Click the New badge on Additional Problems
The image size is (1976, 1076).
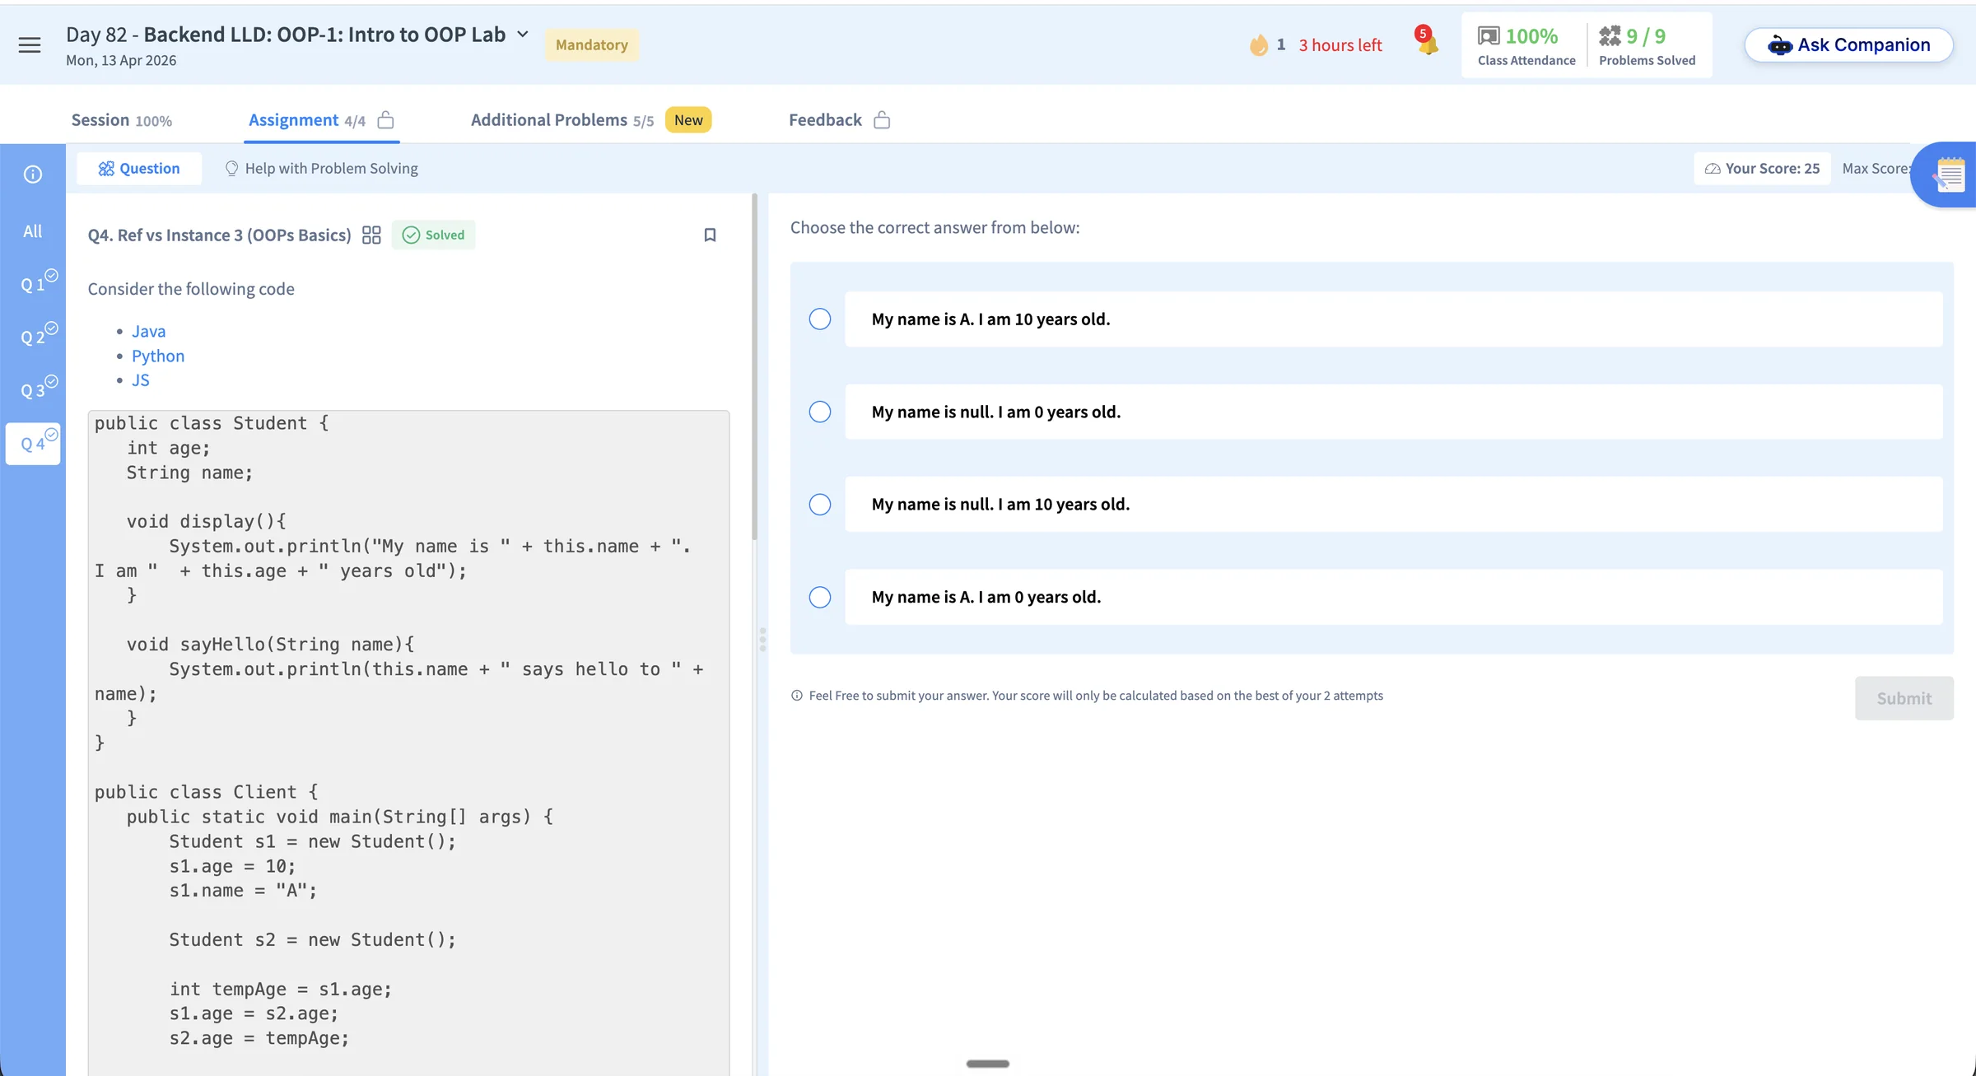(688, 120)
